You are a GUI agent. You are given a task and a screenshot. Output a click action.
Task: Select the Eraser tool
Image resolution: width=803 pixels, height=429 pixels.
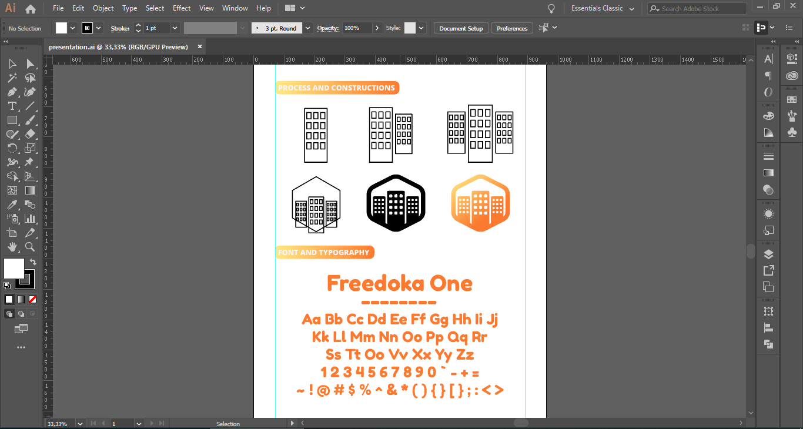[x=30, y=134]
